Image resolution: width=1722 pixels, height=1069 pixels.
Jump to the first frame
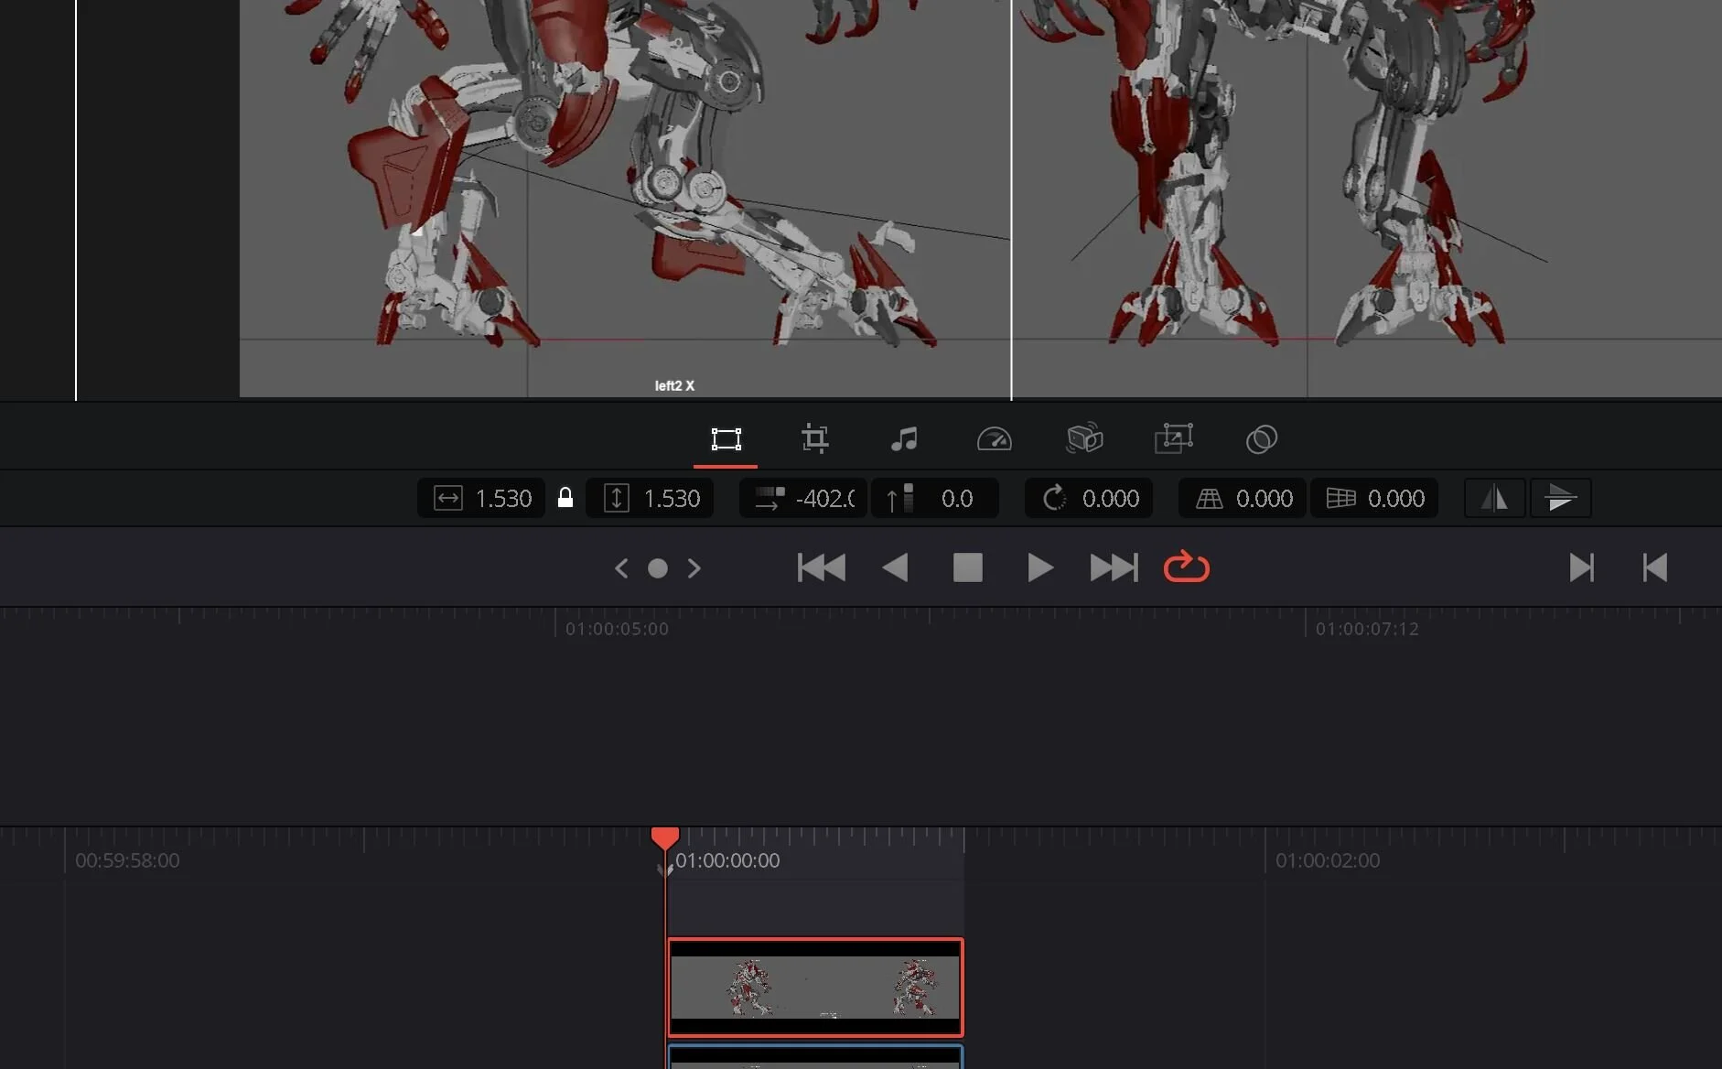821,567
